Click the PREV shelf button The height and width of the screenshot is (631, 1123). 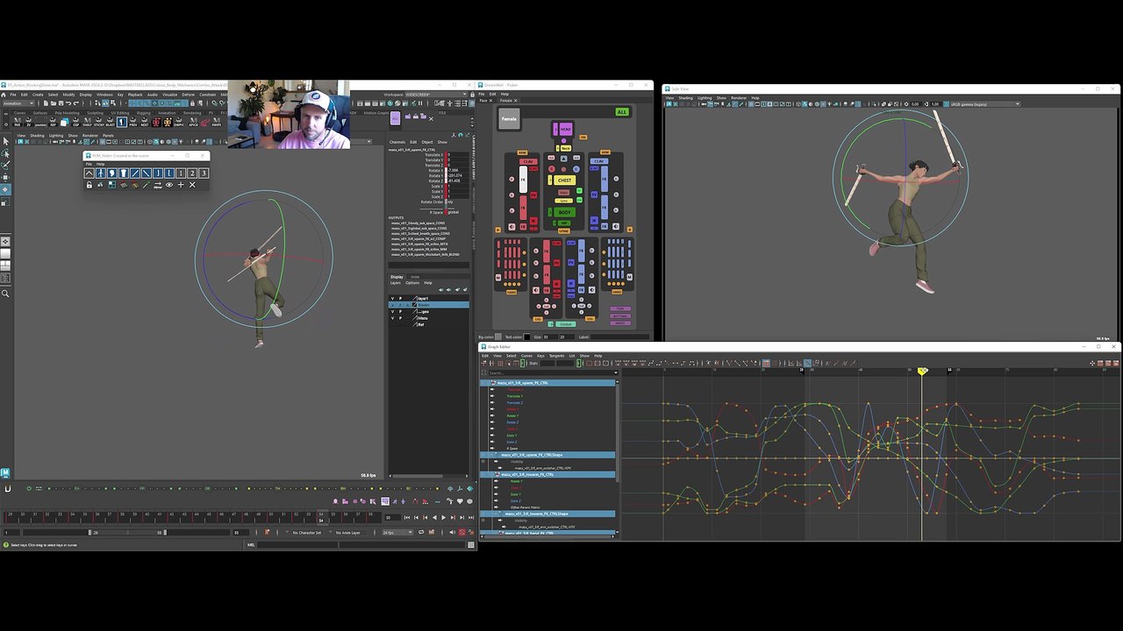[133, 123]
